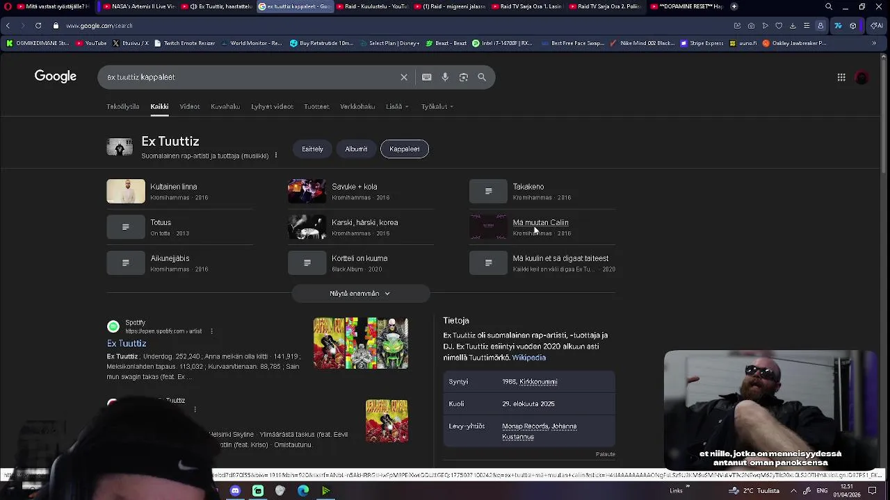Screen dimensions: 890x500
Task: Open the weather widget showing 2°C Tuulista
Action: coord(754,491)
